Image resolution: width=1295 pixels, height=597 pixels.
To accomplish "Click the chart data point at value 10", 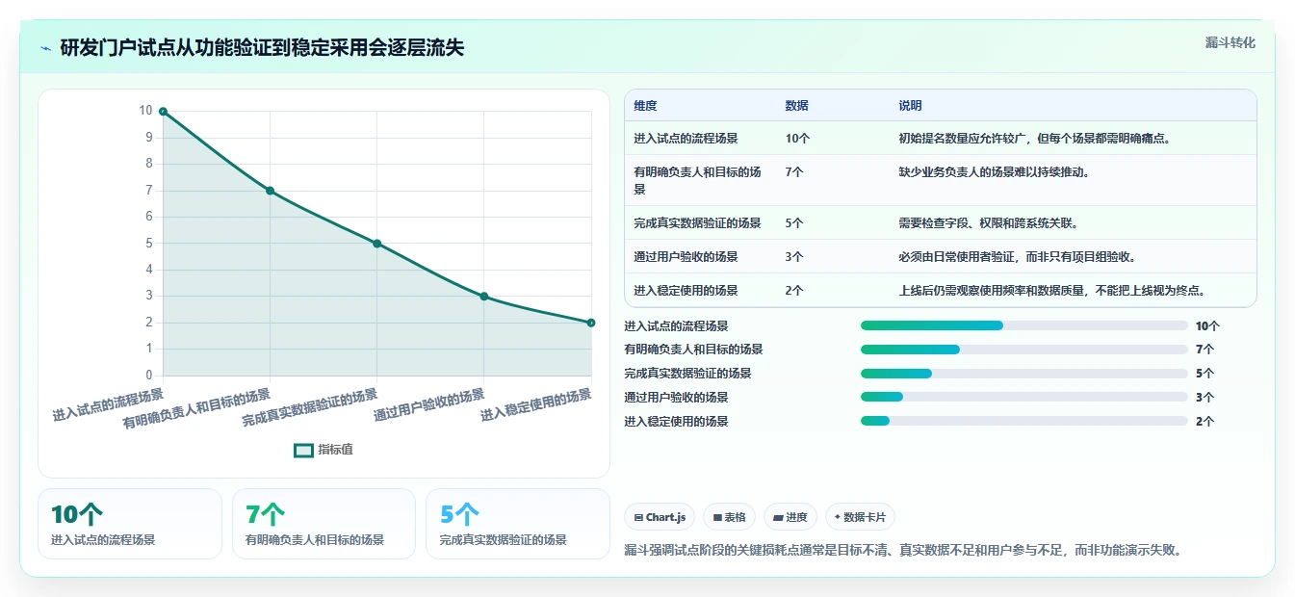I will point(163,112).
